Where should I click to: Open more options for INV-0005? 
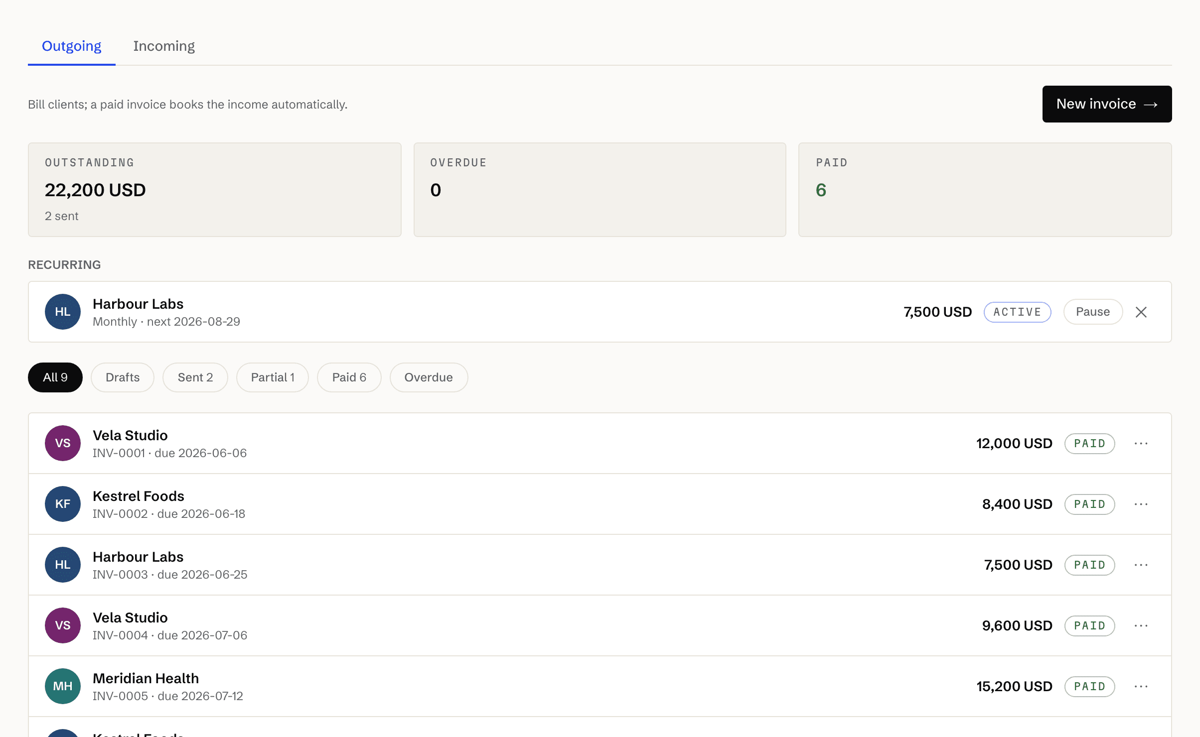coord(1141,686)
